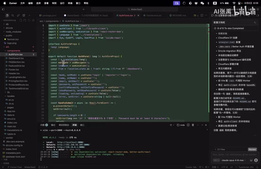Expand the sidebar views dropdown chevron
261x169 pixels.
[x=30, y=15]
